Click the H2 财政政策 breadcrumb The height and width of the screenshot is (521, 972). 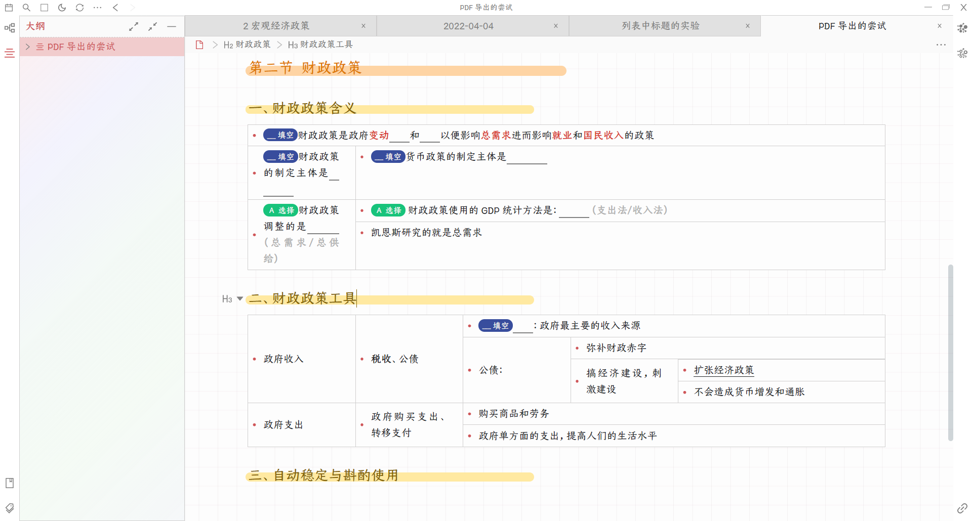pos(247,45)
